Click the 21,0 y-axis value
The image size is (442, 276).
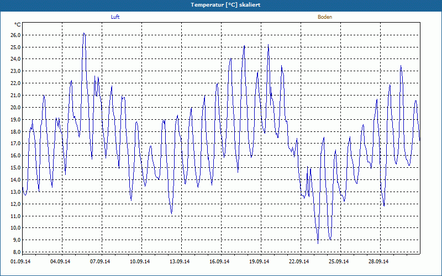click(16, 95)
